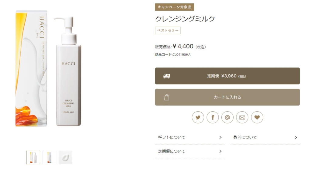Share product on Twitter icon
This screenshot has width=311, height=170.
(x=198, y=117)
